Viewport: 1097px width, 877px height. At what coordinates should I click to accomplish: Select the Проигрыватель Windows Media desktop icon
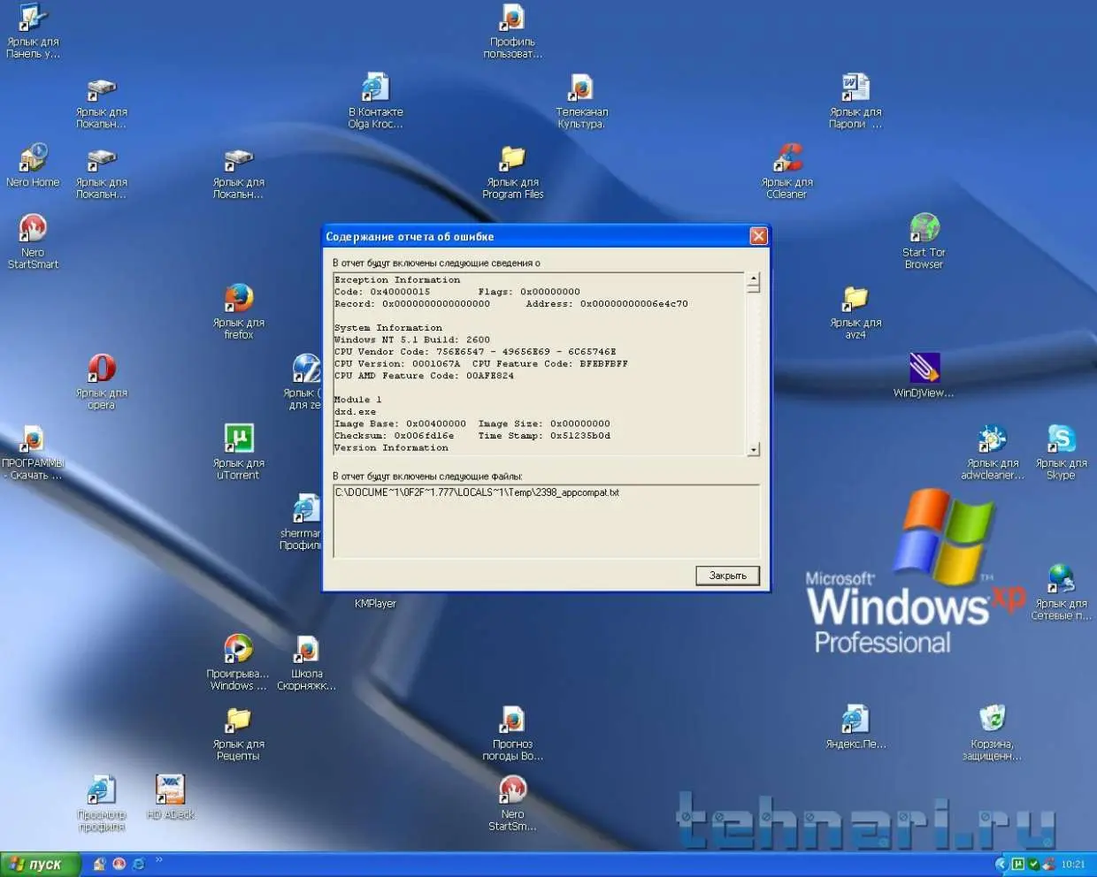click(x=237, y=661)
